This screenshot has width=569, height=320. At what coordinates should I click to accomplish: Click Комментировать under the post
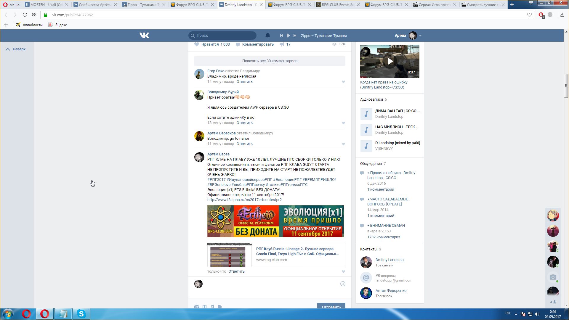pyautogui.click(x=255, y=44)
